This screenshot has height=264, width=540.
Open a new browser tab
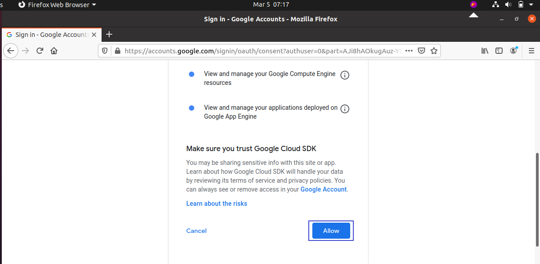click(x=109, y=34)
